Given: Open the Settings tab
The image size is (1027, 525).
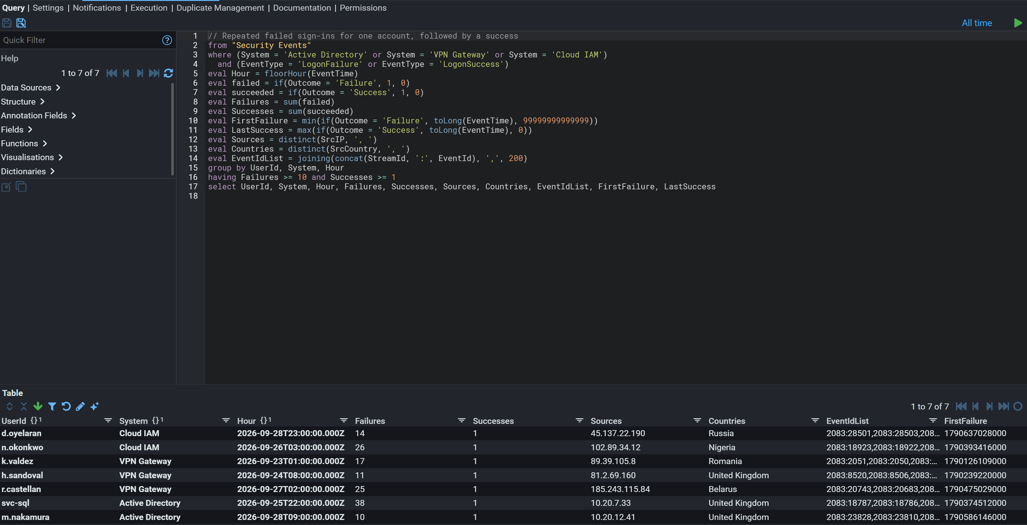Looking at the screenshot, I should click(48, 8).
